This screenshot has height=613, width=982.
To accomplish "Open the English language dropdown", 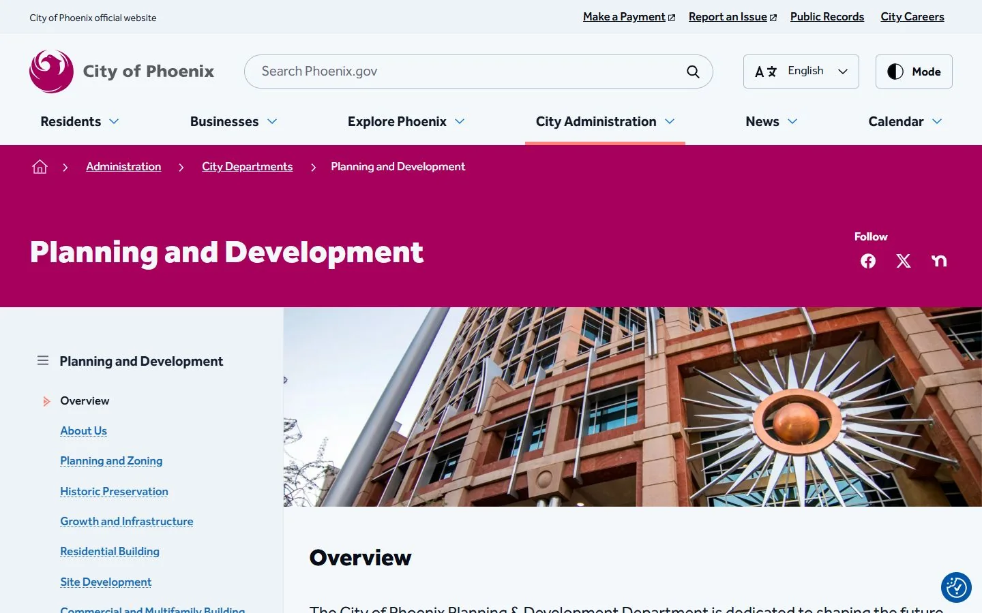I will [801, 72].
